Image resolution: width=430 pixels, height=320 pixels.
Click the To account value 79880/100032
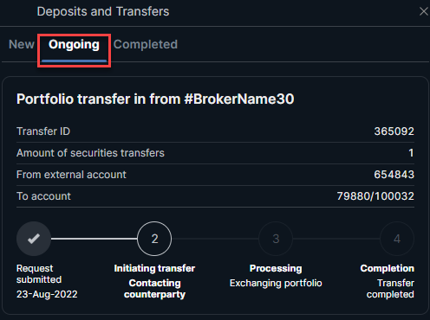pos(375,196)
